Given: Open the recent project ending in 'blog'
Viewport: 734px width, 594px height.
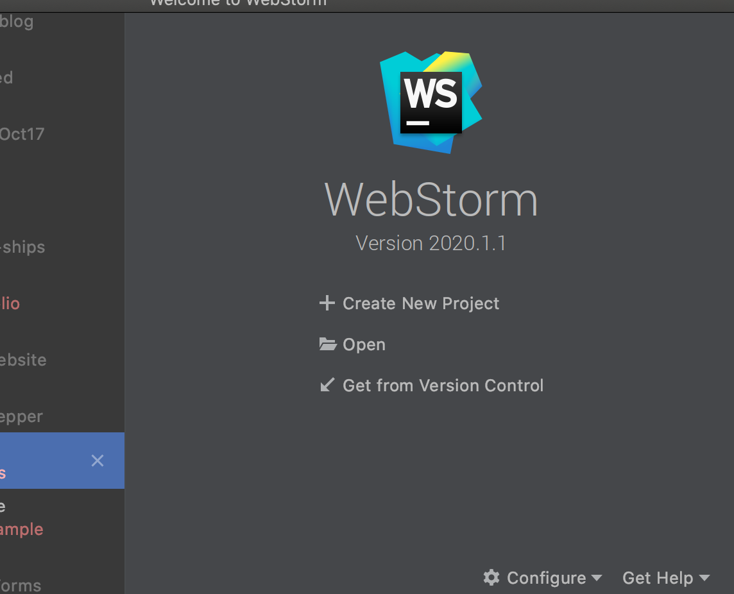Looking at the screenshot, I should point(17,22).
